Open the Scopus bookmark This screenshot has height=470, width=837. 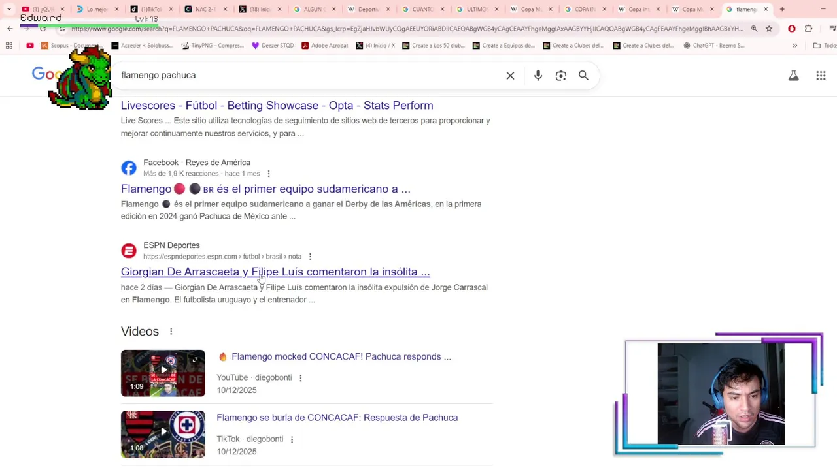70,46
